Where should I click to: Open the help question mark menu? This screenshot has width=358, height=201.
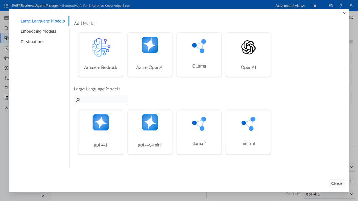pos(341,6)
